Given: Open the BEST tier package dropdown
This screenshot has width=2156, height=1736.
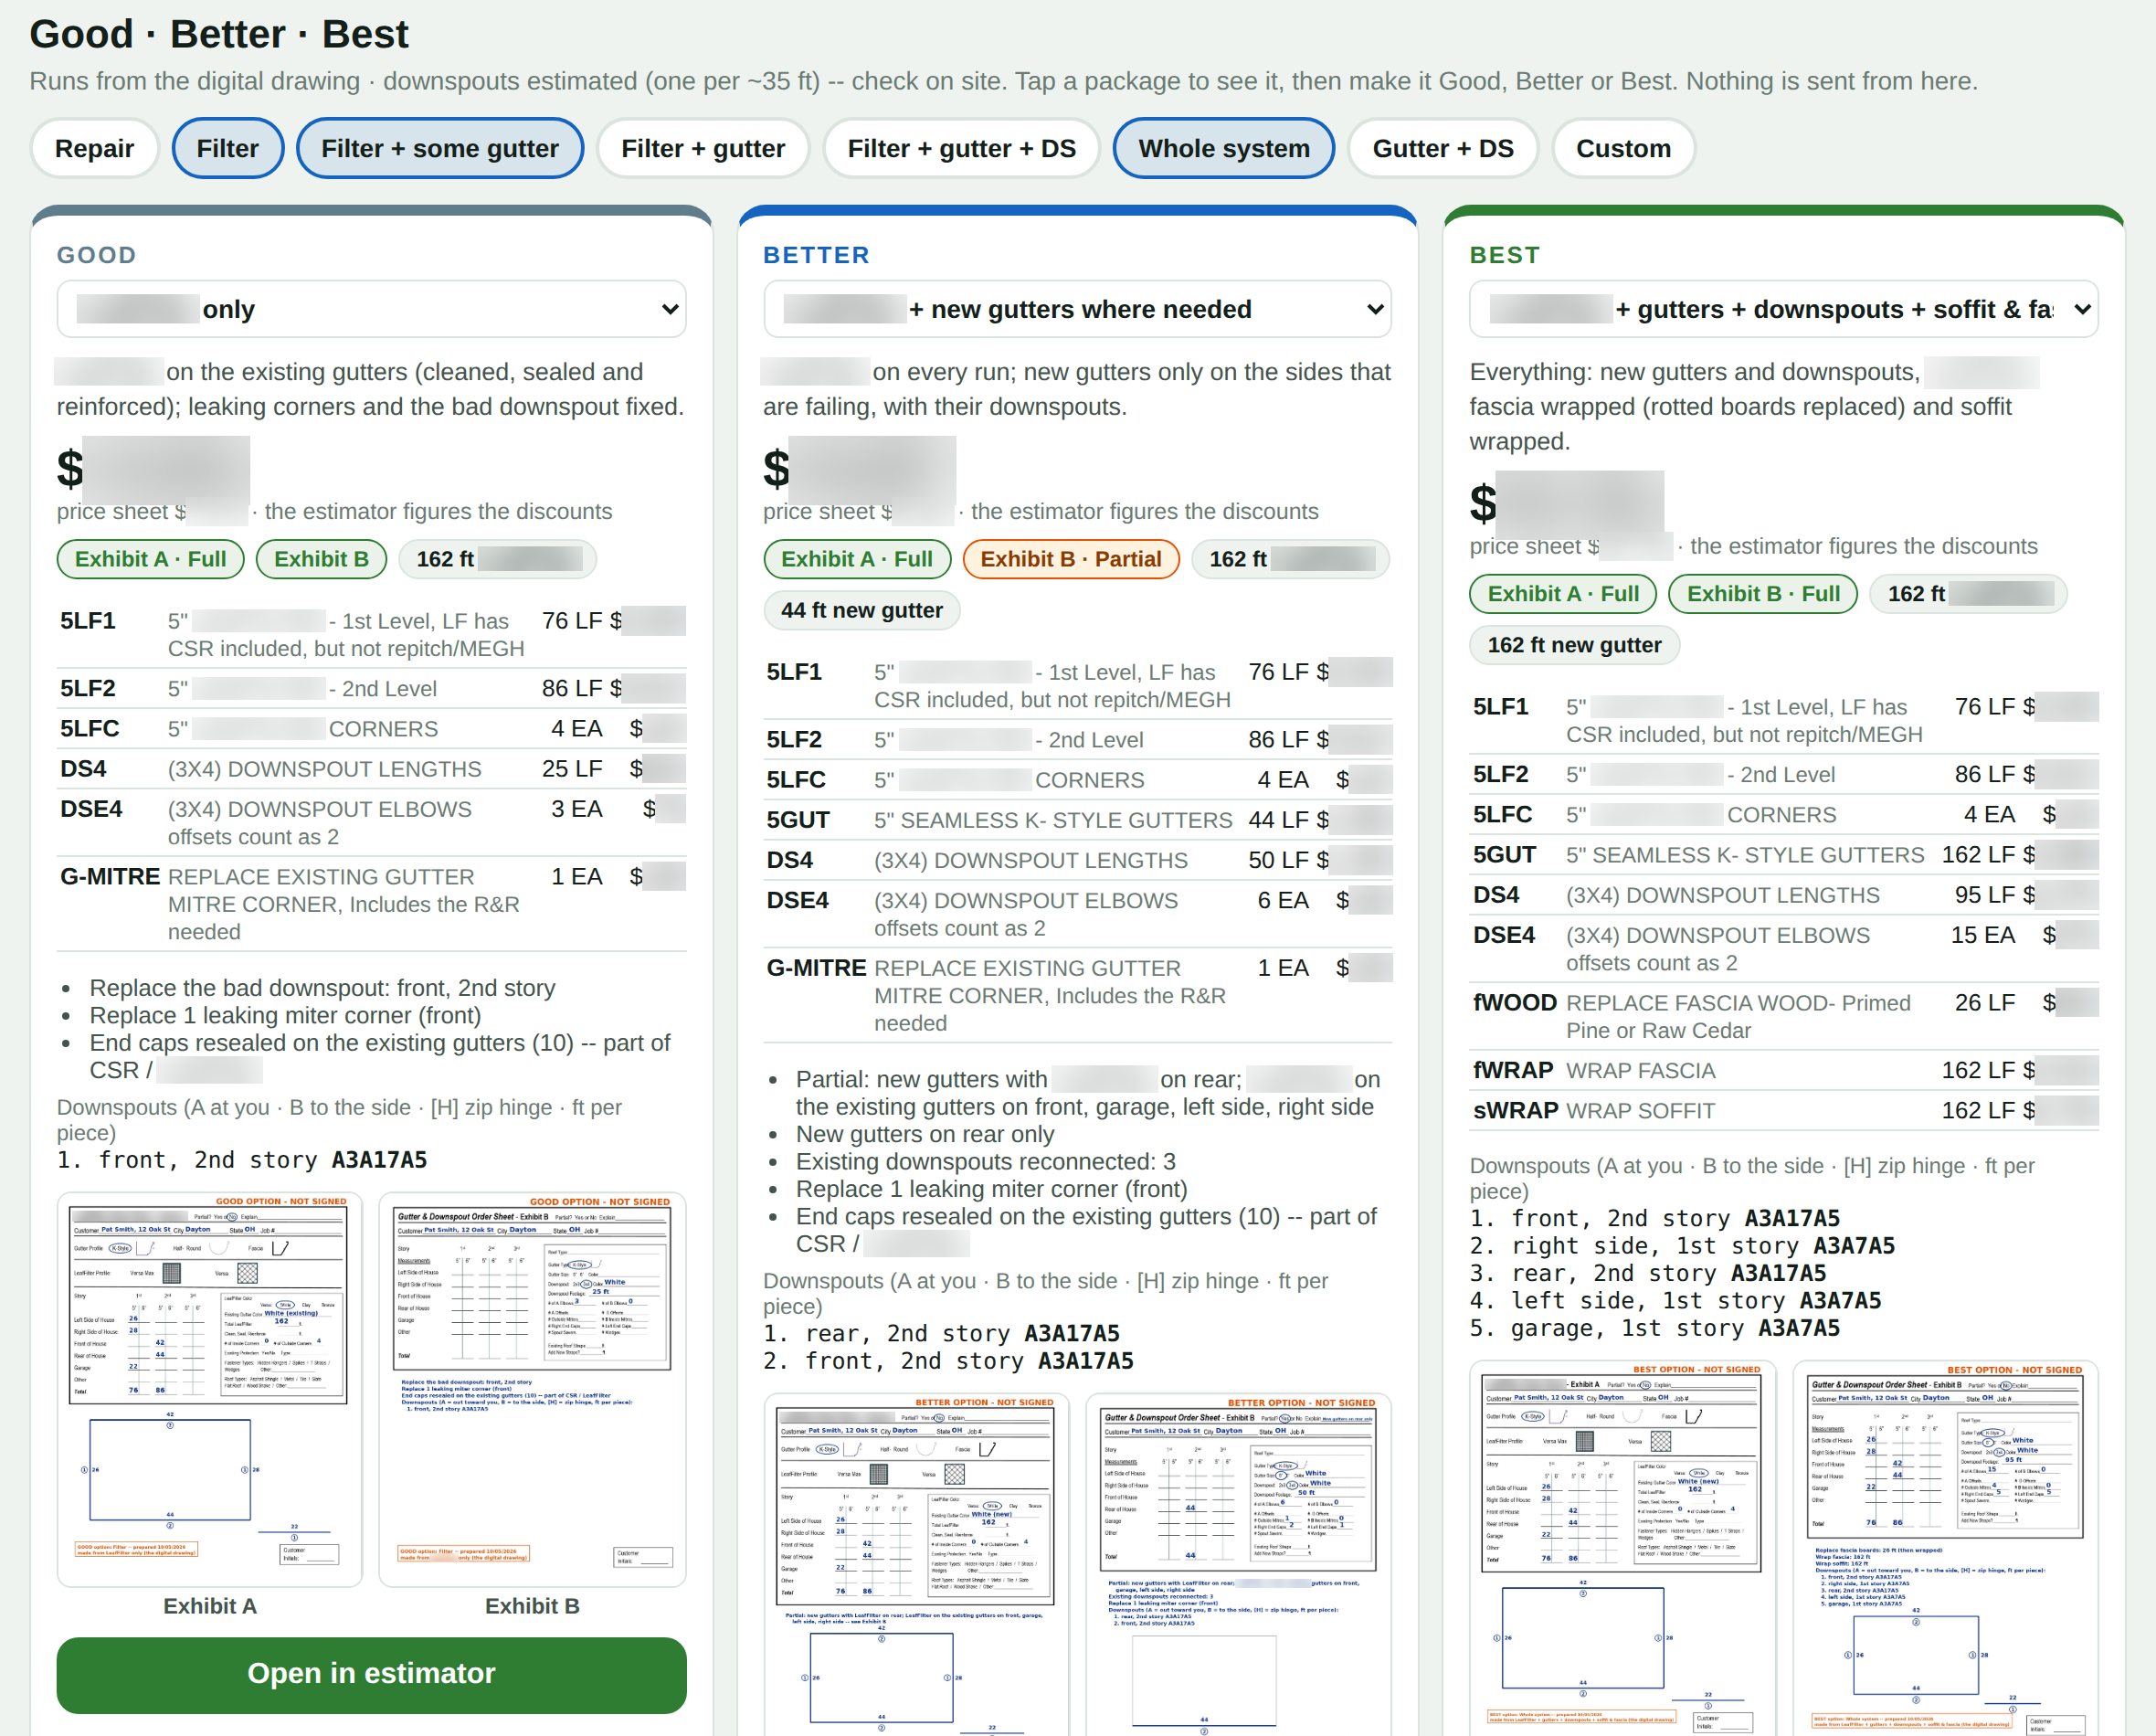Looking at the screenshot, I should pos(1783,309).
